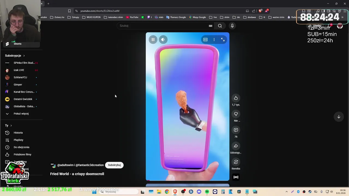The width and height of the screenshot is (349, 196).
Task: Open Shorts in the sidebar
Action: coord(21,44)
